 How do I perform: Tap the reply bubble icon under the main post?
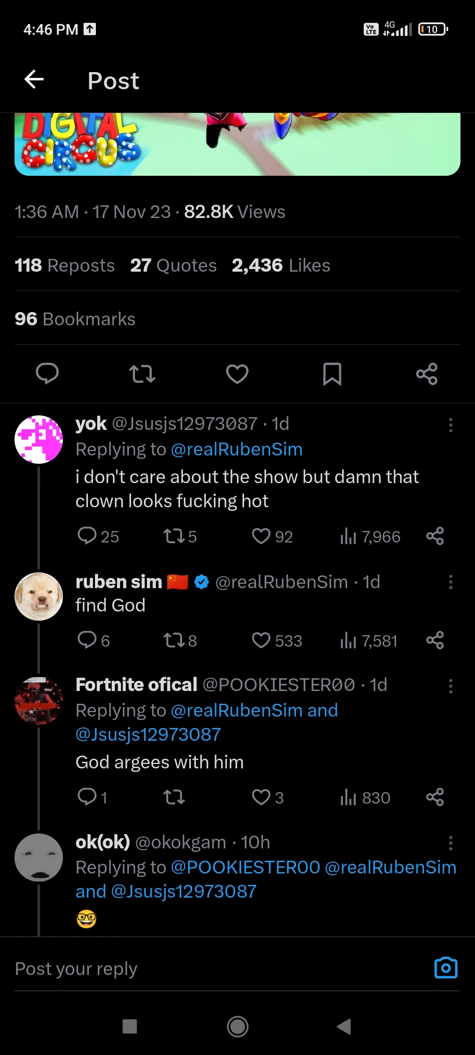[x=47, y=374]
